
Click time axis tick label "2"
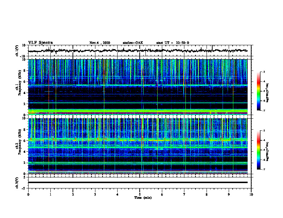pos(73,194)
